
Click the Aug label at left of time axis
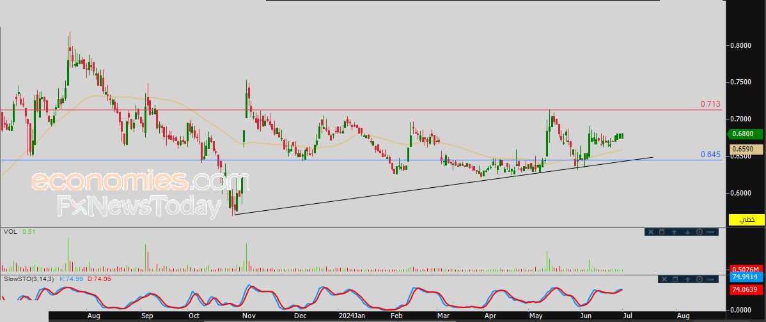coord(93,316)
